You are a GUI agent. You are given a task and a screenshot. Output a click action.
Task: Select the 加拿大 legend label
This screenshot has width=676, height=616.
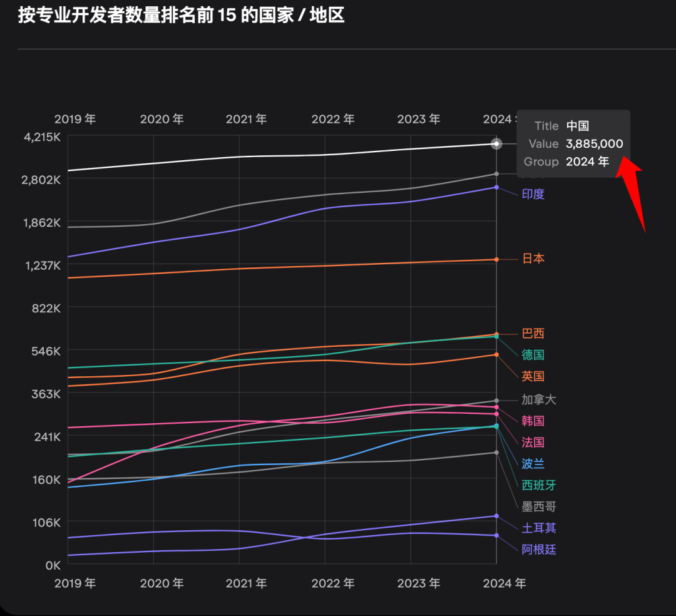[539, 399]
